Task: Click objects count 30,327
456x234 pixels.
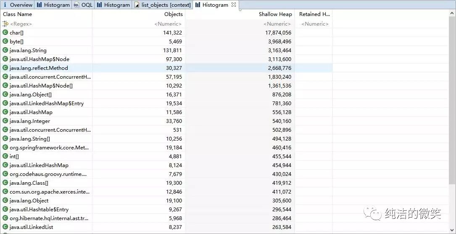Action: pyautogui.click(x=174, y=68)
